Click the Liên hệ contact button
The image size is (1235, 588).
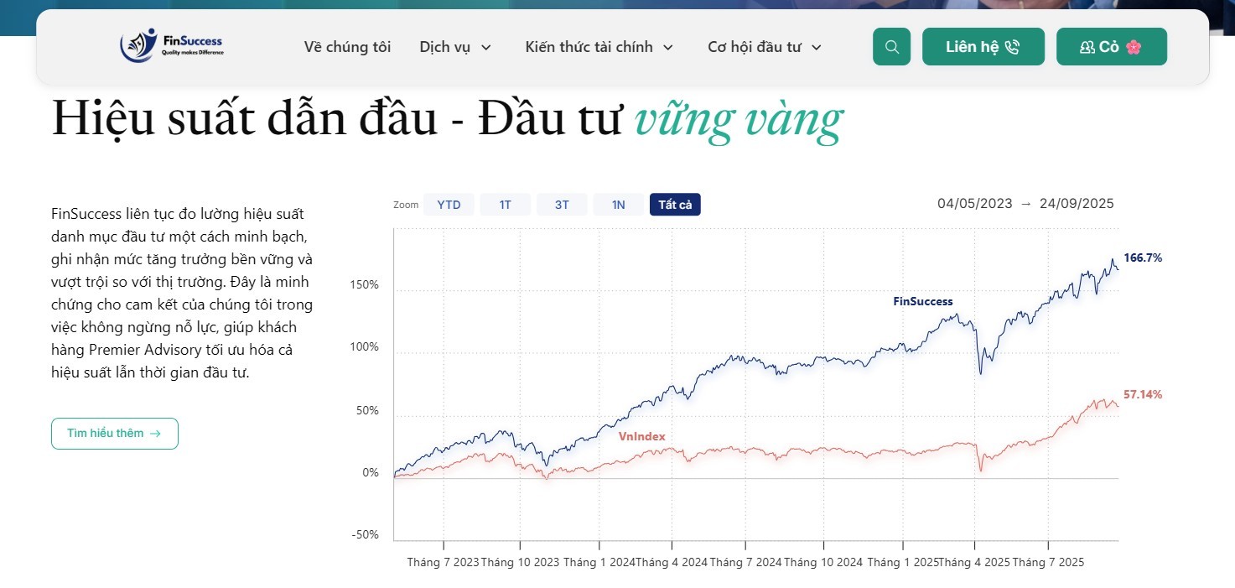tap(983, 47)
